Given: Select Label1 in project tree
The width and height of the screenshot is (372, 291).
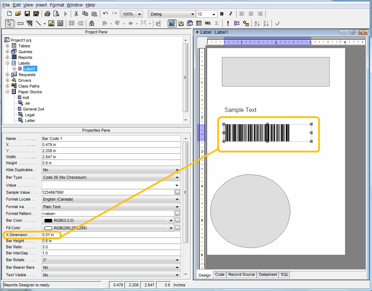Looking at the screenshot, I should [29, 69].
